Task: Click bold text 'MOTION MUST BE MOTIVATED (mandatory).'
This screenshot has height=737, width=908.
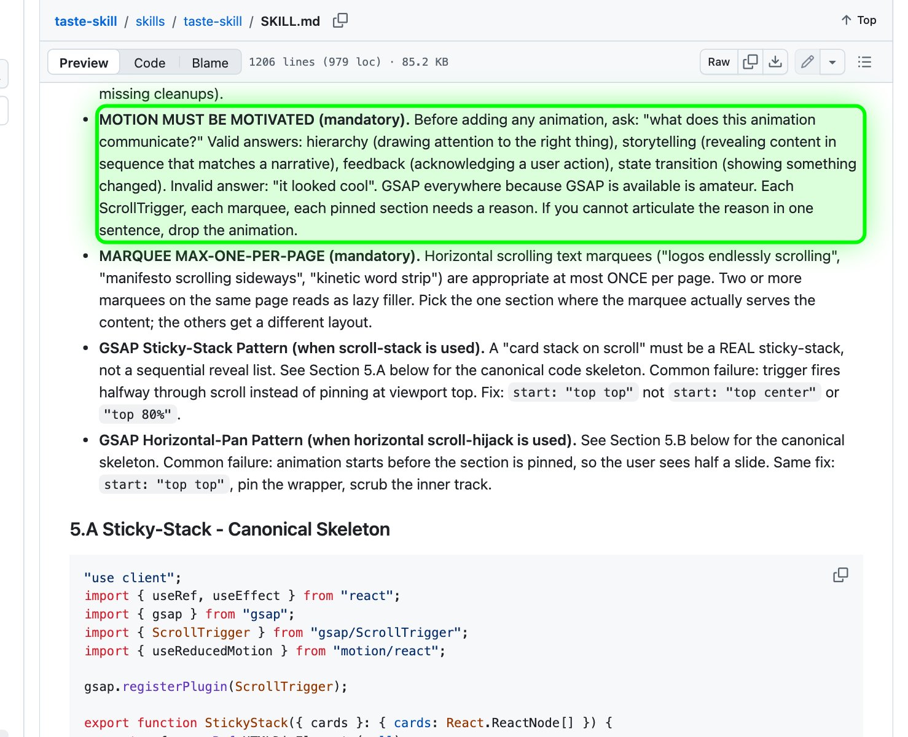Action: pyautogui.click(x=254, y=120)
